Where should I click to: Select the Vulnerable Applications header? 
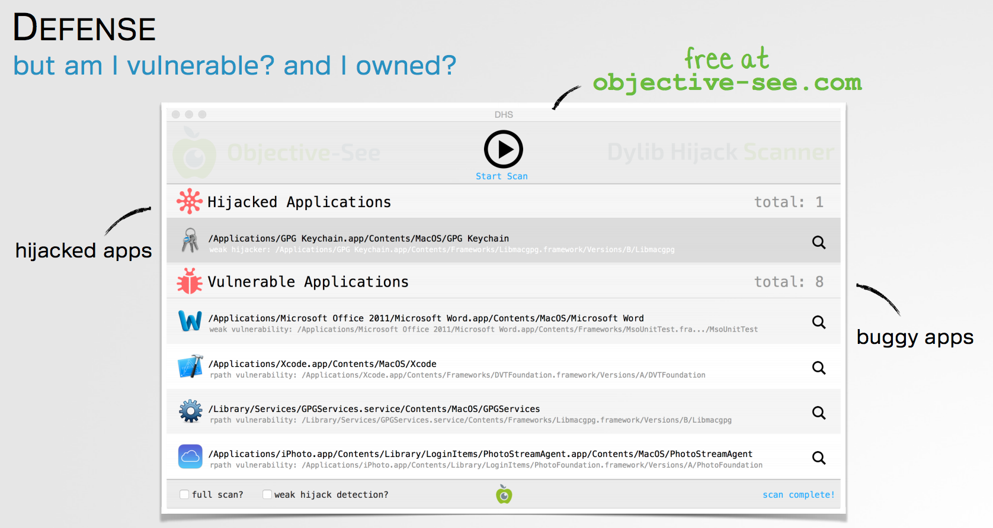click(x=504, y=282)
